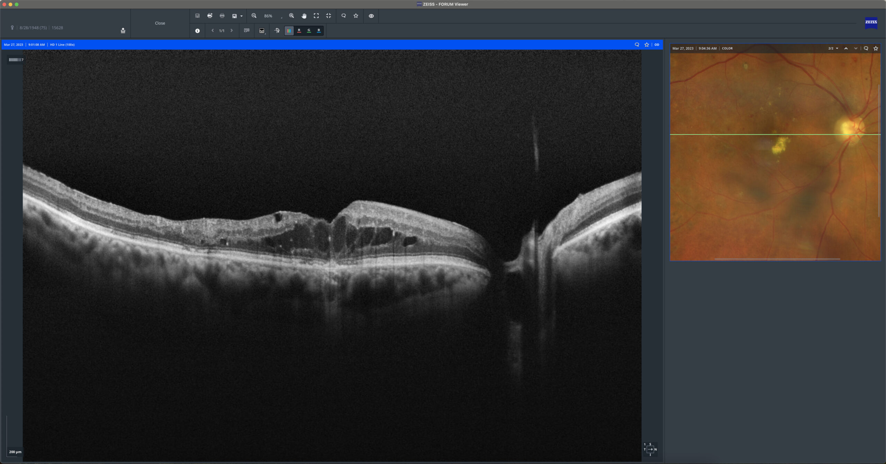
Task: Click the print and export icon
Action: pos(210,16)
